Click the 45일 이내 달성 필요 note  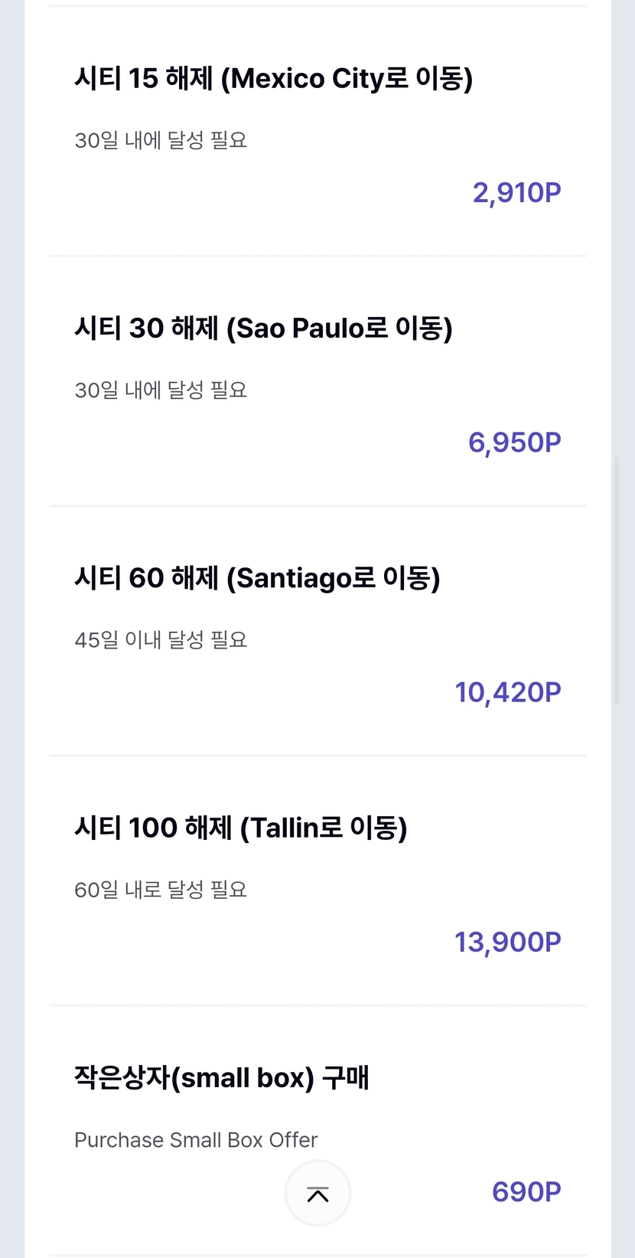pyautogui.click(x=161, y=640)
